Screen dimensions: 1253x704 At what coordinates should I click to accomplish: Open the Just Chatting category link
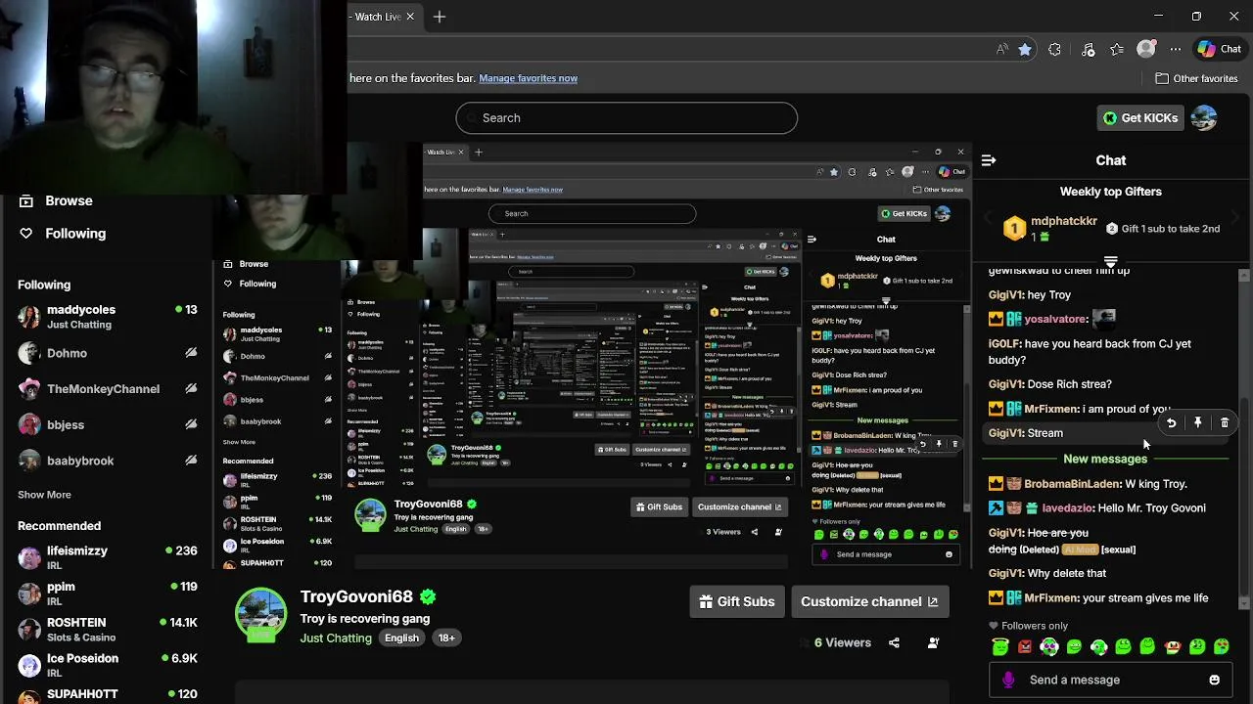[x=336, y=638]
